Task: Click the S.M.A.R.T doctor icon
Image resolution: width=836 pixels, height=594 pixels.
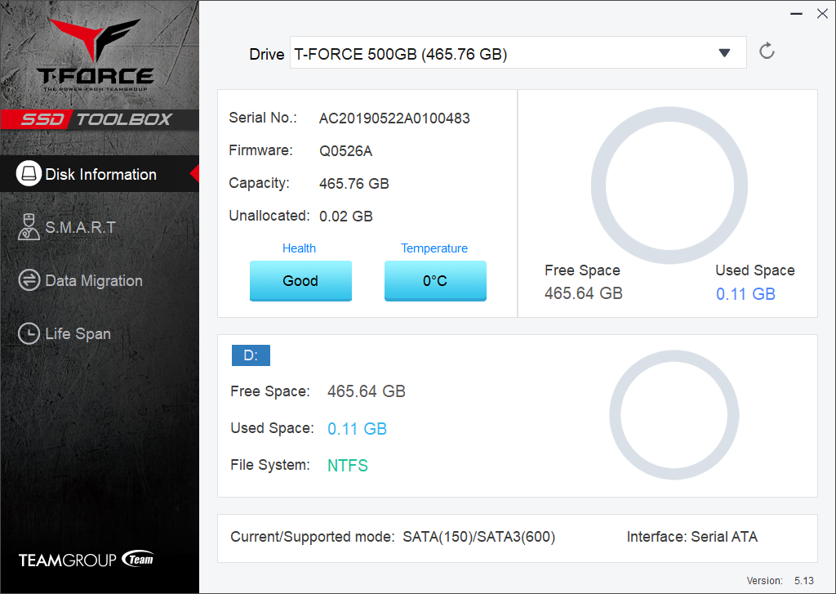Action: [29, 227]
